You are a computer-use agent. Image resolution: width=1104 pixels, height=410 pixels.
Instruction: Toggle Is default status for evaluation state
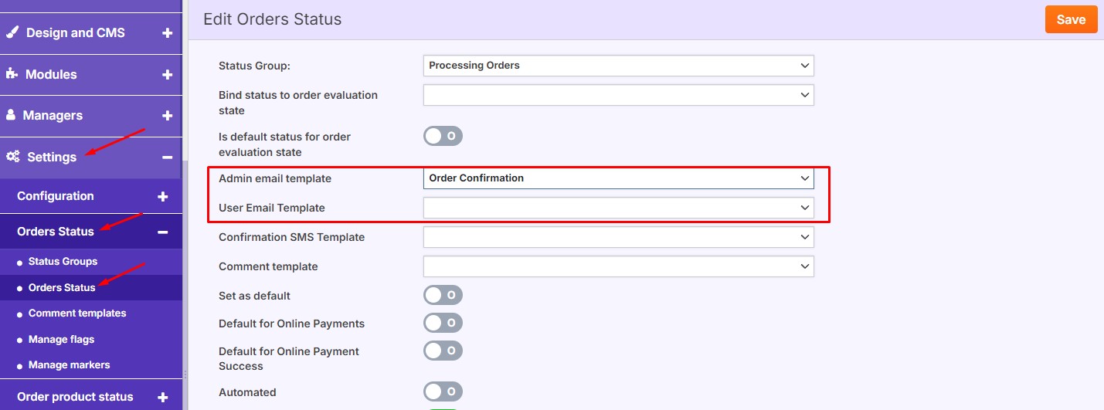[443, 137]
